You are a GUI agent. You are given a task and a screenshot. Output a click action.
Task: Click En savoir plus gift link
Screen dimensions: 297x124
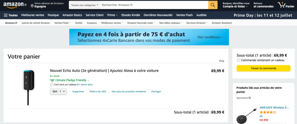[x=85, y=84]
